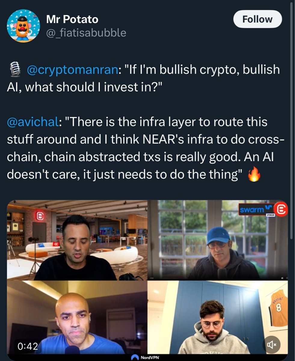The width and height of the screenshot is (295, 361).
Task: Follow the Mr Potato account
Action: pos(257,19)
